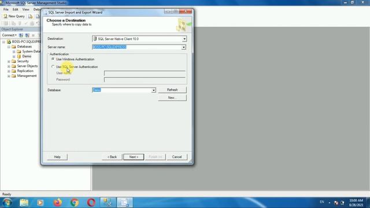Open the Edit menu
370x208 pixels.
[x=16, y=9]
